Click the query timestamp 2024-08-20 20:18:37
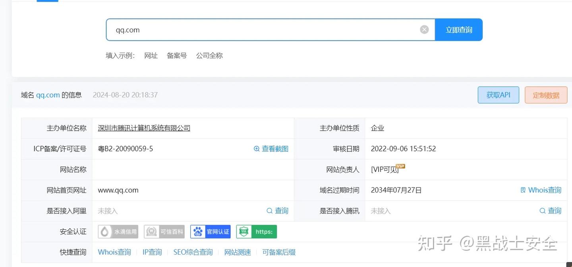 pos(125,95)
